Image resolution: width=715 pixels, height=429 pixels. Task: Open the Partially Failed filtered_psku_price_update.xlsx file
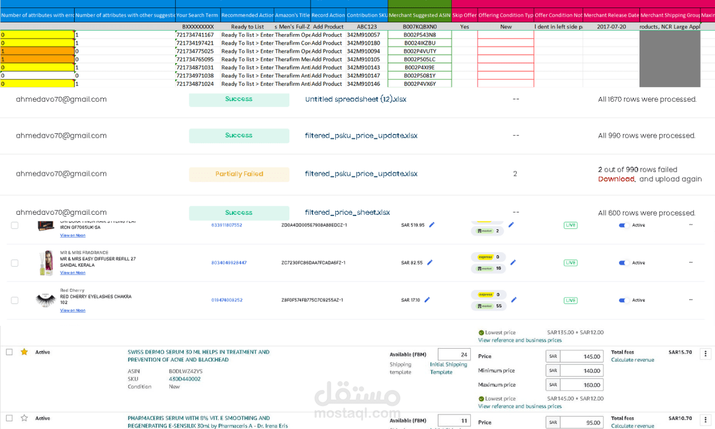[x=361, y=173]
